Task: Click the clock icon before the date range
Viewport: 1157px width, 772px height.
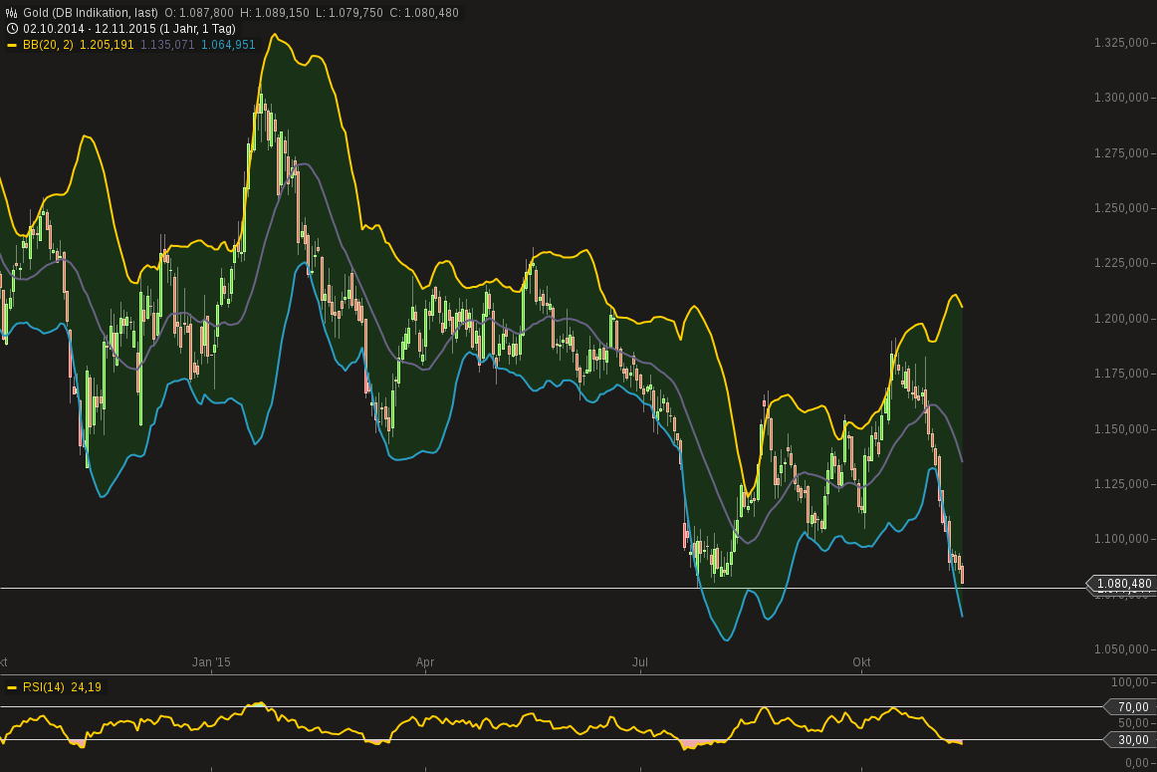Action: point(12,28)
